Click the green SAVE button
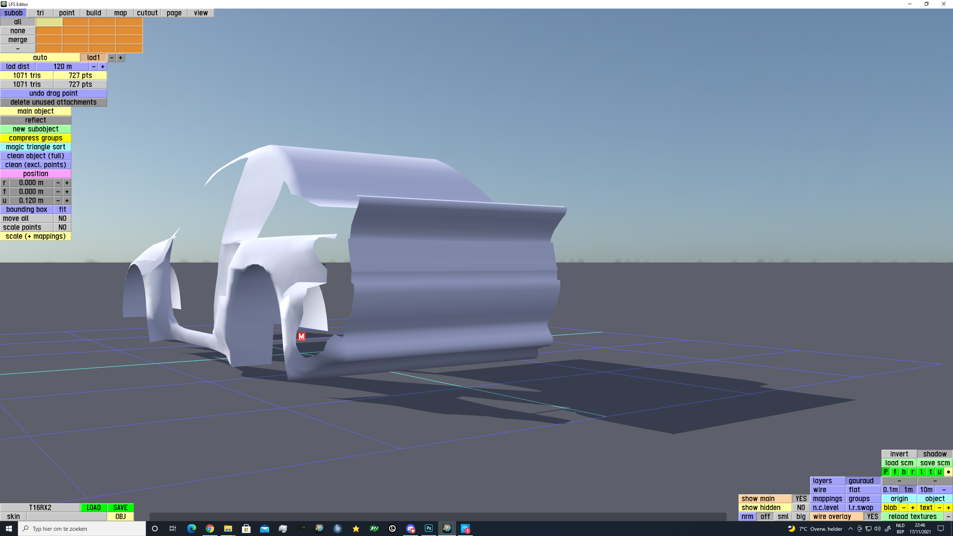This screenshot has height=536, width=953. (x=120, y=508)
